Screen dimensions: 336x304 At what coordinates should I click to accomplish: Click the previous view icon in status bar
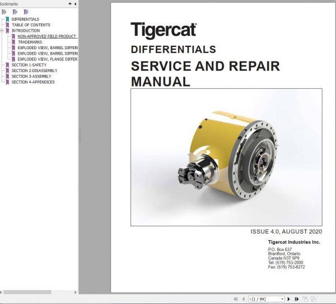[305, 299]
